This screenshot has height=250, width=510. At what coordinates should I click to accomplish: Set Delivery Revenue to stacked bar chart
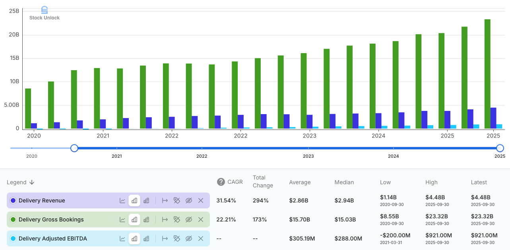pos(146,200)
